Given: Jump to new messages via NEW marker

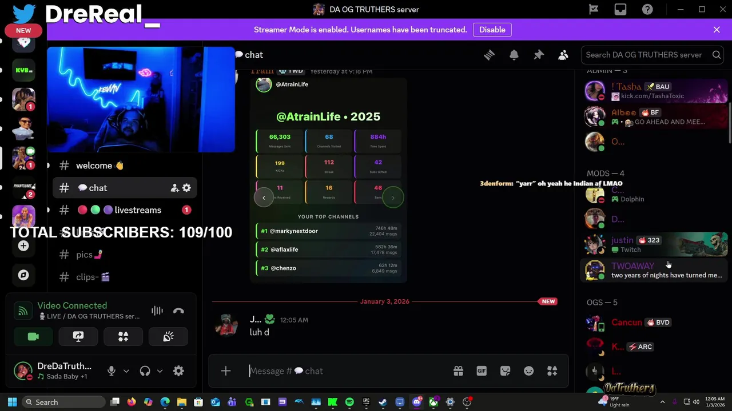Looking at the screenshot, I should pyautogui.click(x=548, y=301).
